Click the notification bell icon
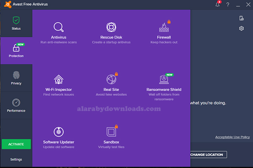This screenshot has width=253, height=168. pos(218,4)
